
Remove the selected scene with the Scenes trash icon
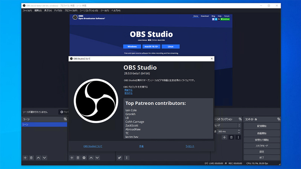(x=31, y=158)
